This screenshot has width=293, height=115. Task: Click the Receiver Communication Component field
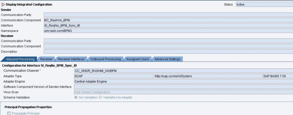[x=168, y=46]
